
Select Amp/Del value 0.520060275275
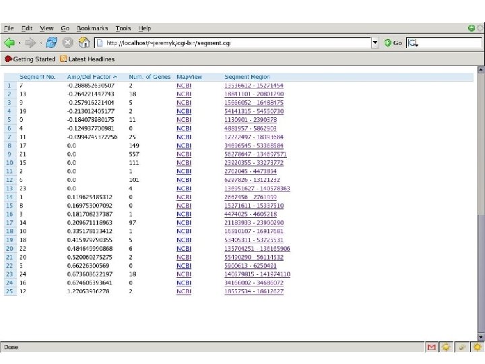click(90, 257)
